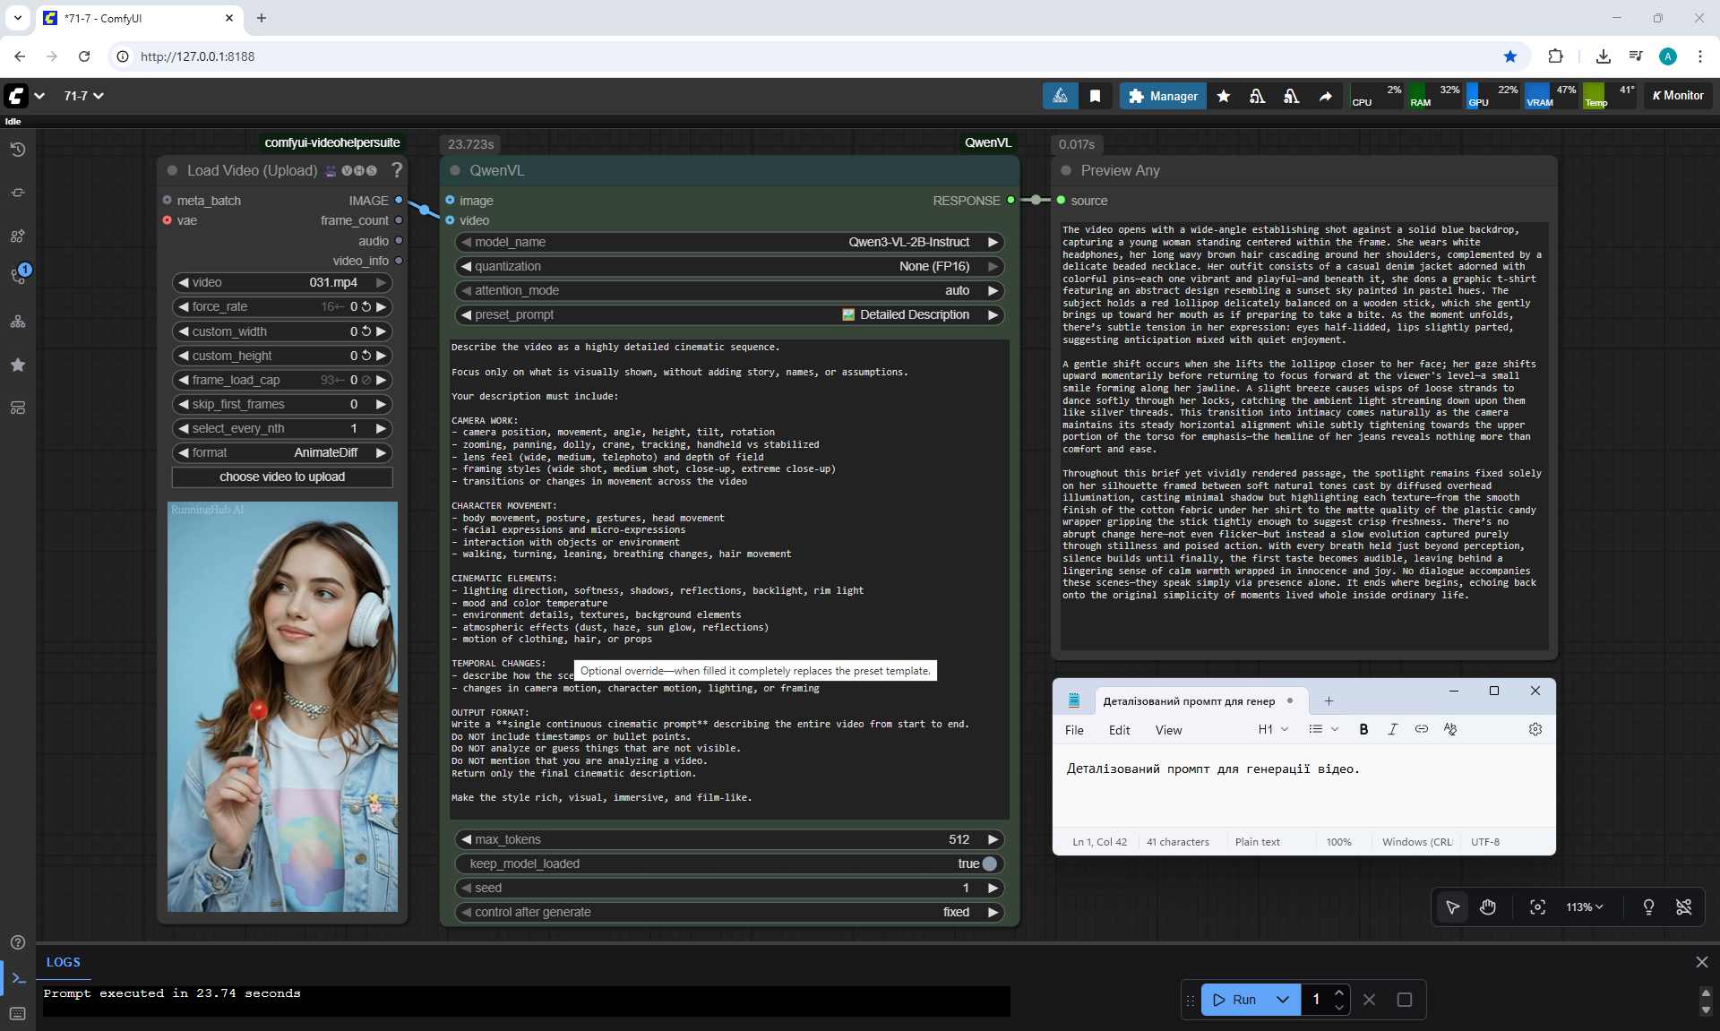Open the View menu in Notepad

point(1168,730)
